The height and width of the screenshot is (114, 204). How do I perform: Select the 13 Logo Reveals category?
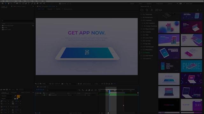(x=148, y=56)
